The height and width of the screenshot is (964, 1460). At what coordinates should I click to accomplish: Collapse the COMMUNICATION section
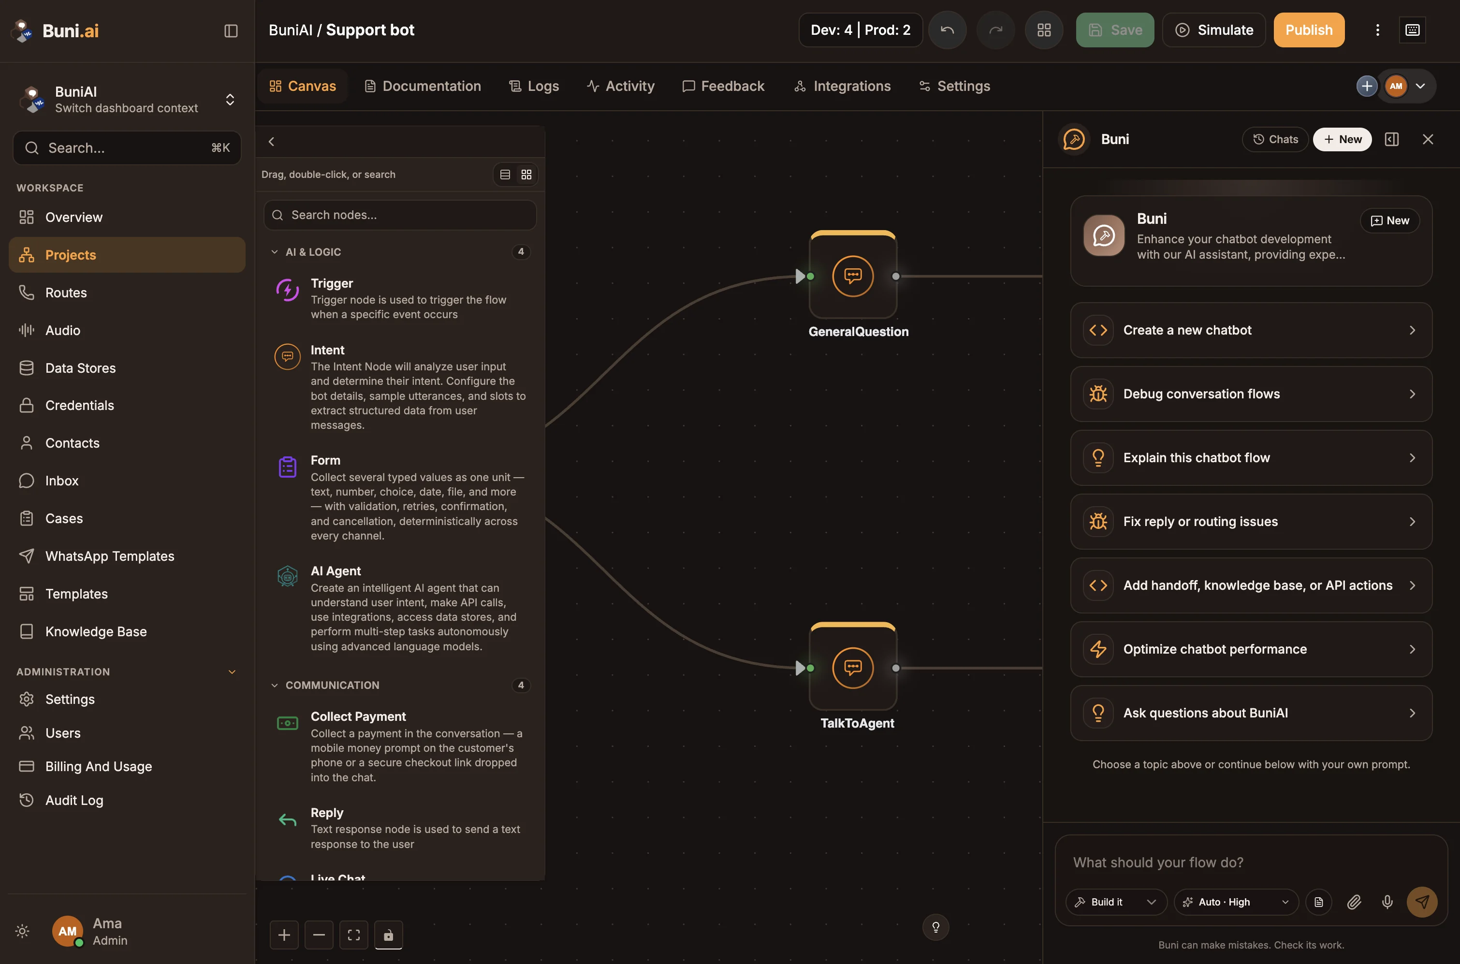(274, 685)
